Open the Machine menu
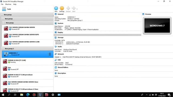Image resolution: width=173 pixels, height=97 pixels. click(8, 4)
